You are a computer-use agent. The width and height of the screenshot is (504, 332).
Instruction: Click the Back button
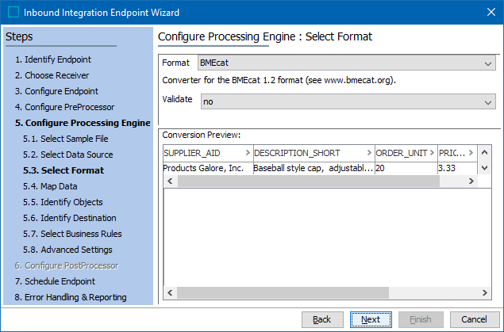tap(321, 319)
